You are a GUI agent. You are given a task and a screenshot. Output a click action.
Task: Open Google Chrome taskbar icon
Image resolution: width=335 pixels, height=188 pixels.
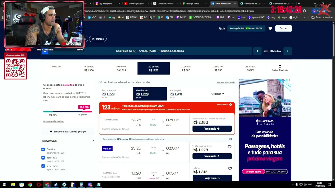(30, 185)
